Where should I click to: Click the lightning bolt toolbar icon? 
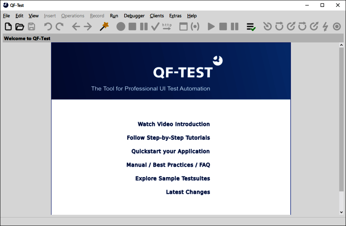pos(325,27)
